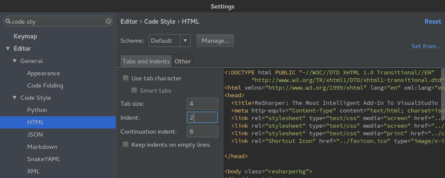Screen dimensions: 445x178
Task: Open the Set from... link
Action: coord(426,46)
